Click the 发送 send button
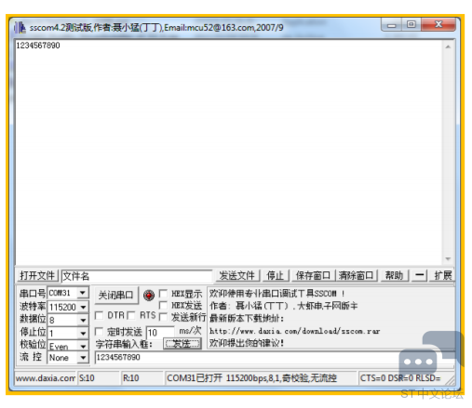Image resolution: width=472 pixels, height=408 pixels. (182, 344)
